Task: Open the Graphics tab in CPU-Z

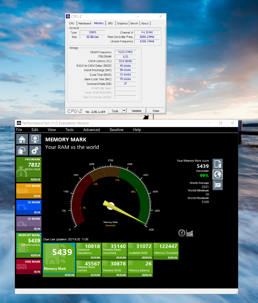Action: pos(122,23)
